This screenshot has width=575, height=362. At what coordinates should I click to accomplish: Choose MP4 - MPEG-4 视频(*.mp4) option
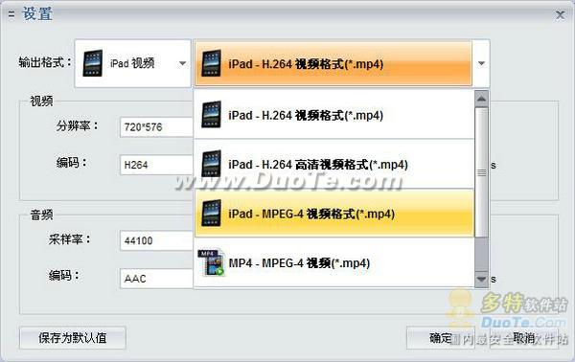[x=334, y=262]
